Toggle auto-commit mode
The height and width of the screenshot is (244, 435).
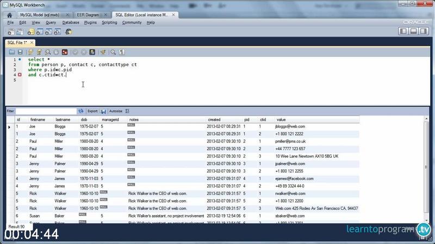coord(92,52)
